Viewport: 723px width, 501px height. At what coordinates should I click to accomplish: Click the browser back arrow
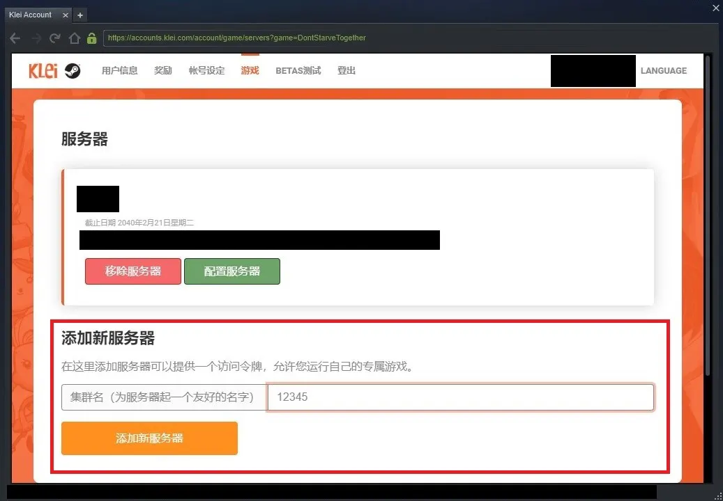coord(15,38)
